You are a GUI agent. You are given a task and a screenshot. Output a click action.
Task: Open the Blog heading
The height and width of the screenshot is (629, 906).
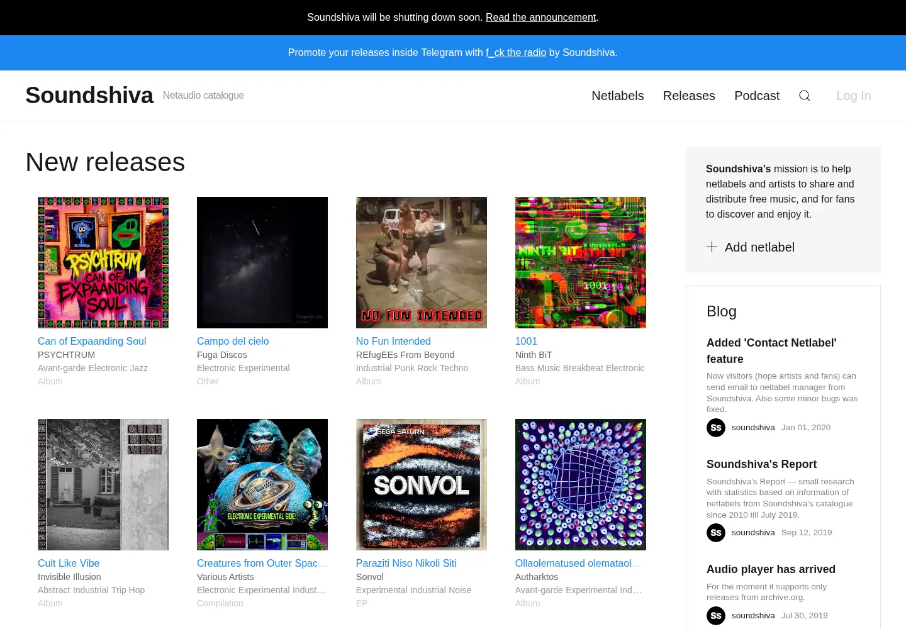click(x=722, y=311)
